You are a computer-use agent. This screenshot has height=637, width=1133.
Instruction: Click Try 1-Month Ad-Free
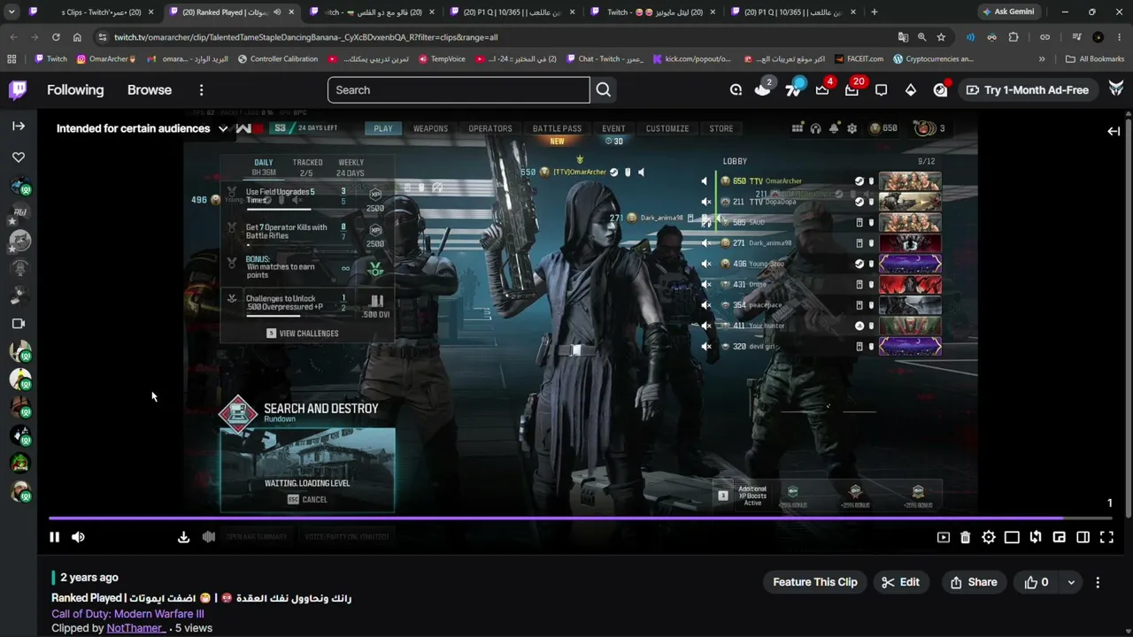[1027, 90]
